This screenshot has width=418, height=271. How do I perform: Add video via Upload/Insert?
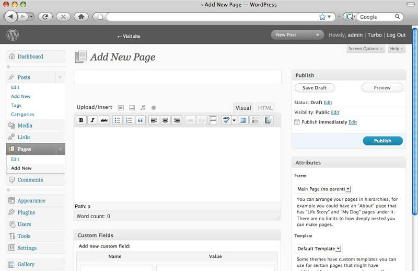(132, 108)
